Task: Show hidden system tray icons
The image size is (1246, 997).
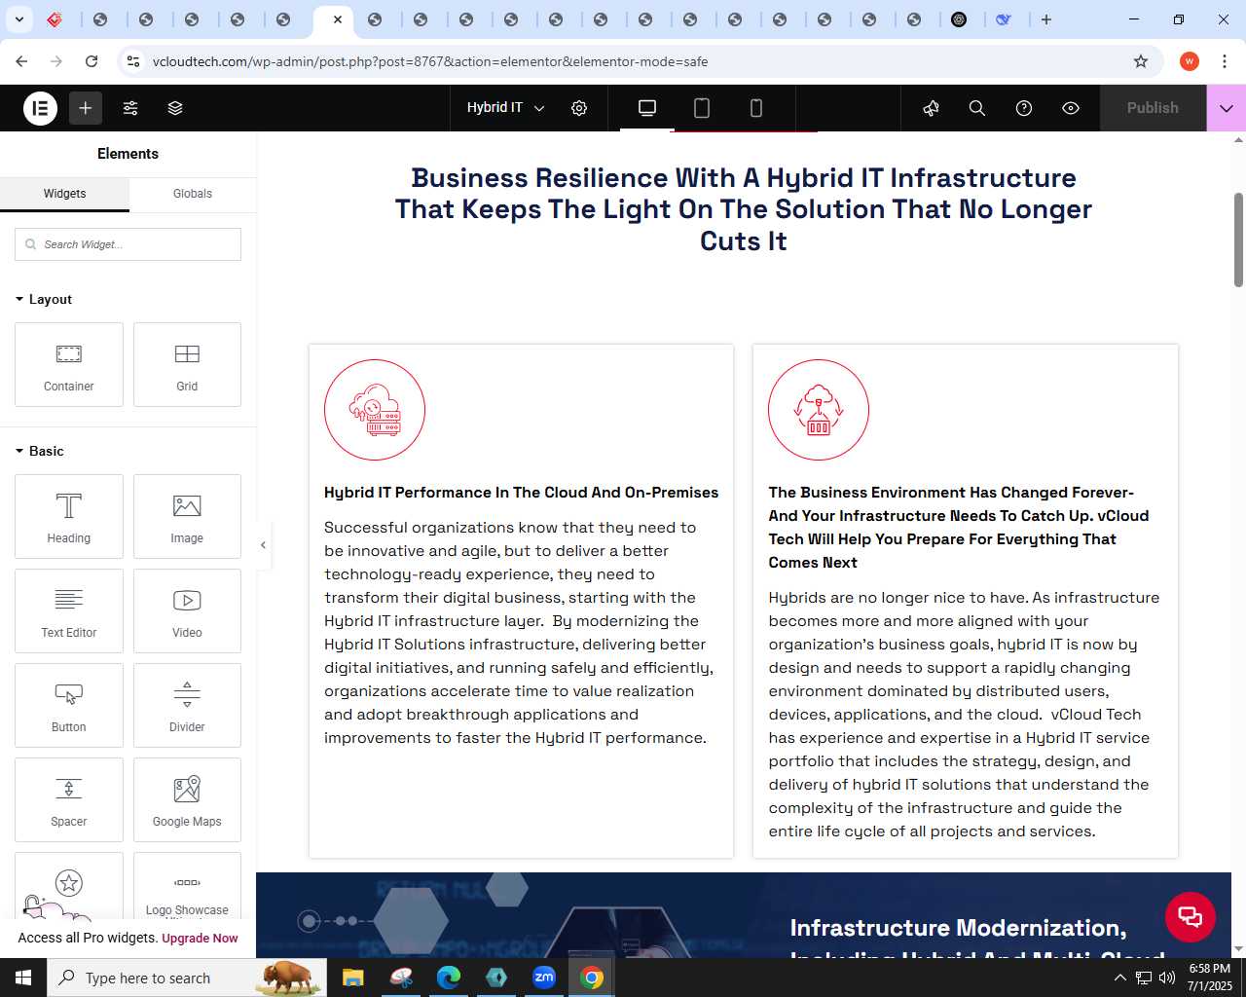Action: pyautogui.click(x=1120, y=978)
